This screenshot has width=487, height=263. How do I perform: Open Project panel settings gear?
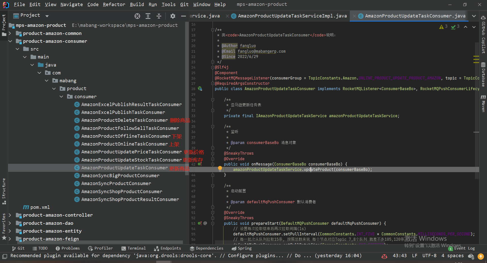click(173, 16)
